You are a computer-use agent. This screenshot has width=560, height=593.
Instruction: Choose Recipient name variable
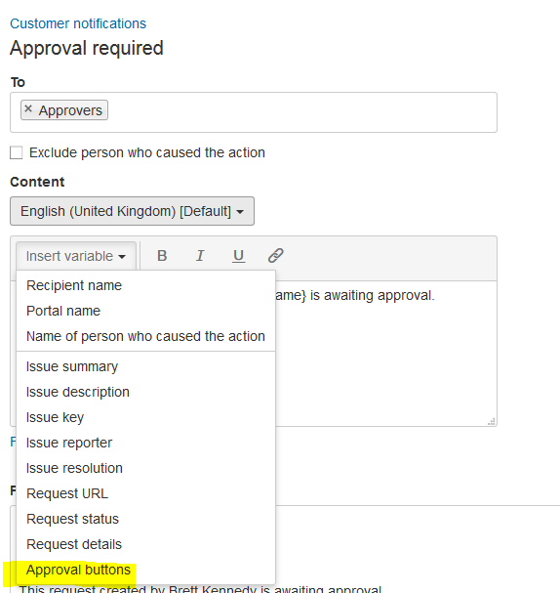(74, 285)
